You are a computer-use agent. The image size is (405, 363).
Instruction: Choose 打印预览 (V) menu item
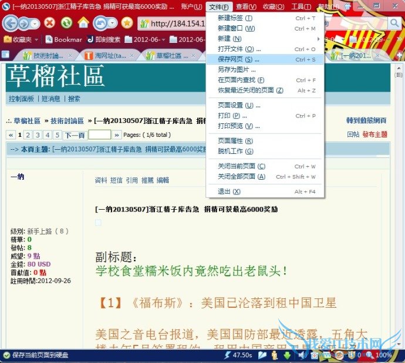(265, 126)
